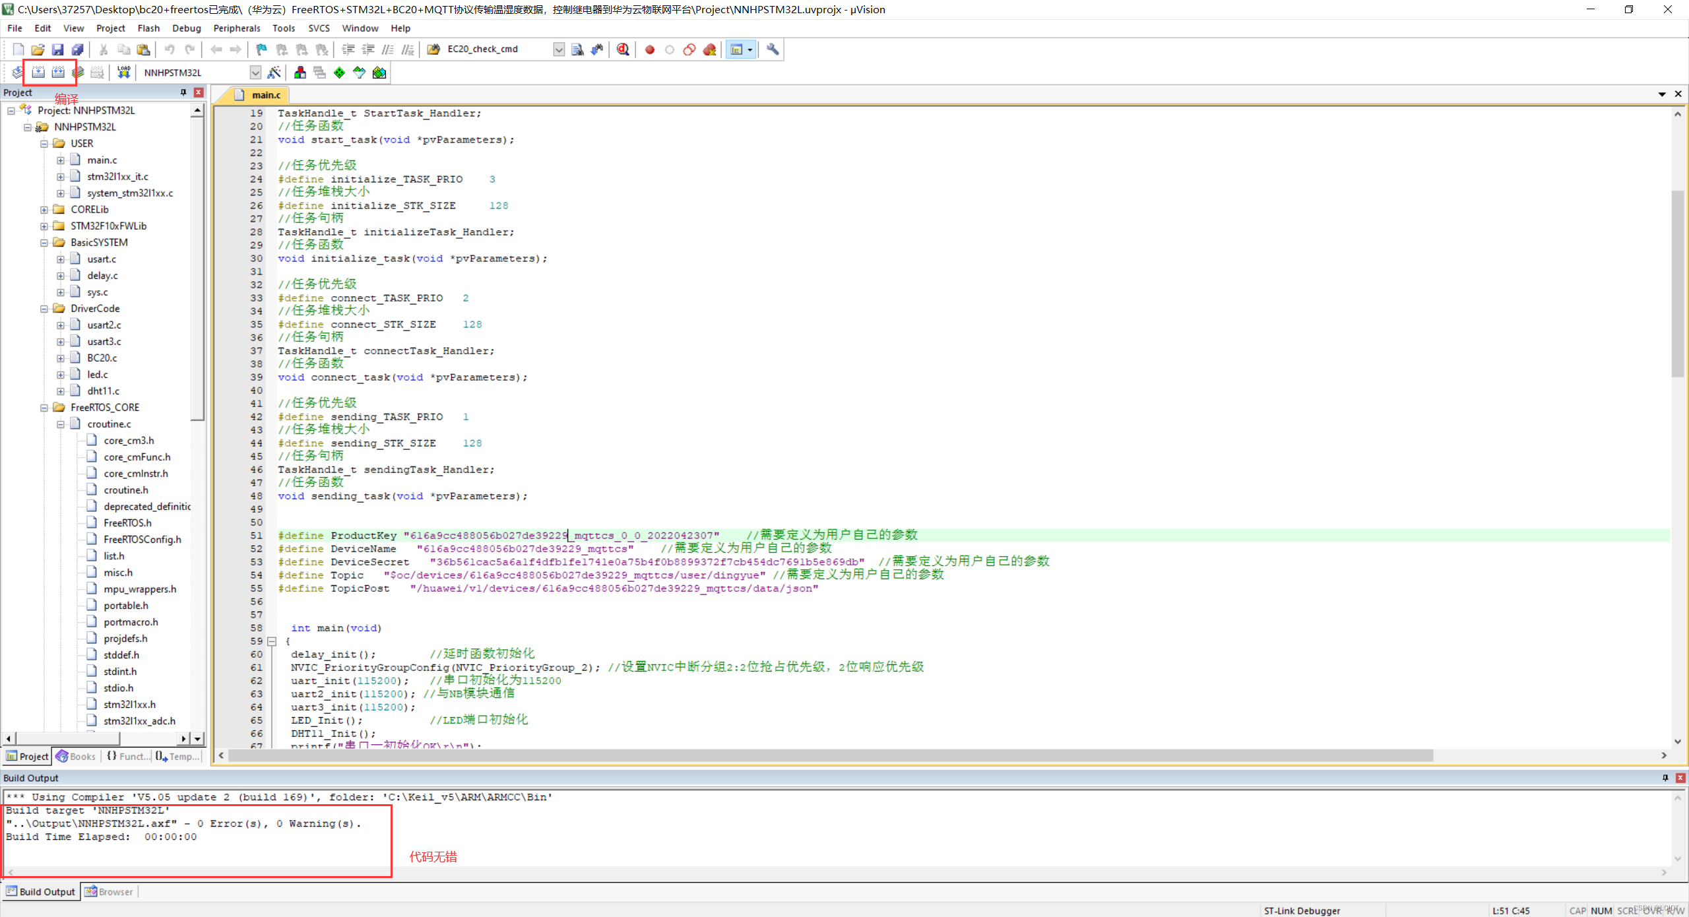Click the Project tree vertical scrollbar thumb
The image size is (1689, 917).
[197, 269]
